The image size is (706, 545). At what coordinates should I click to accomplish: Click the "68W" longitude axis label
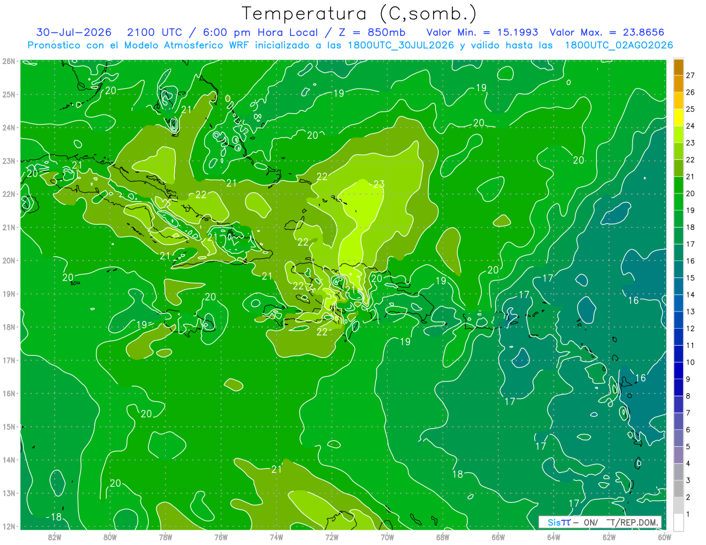click(442, 536)
